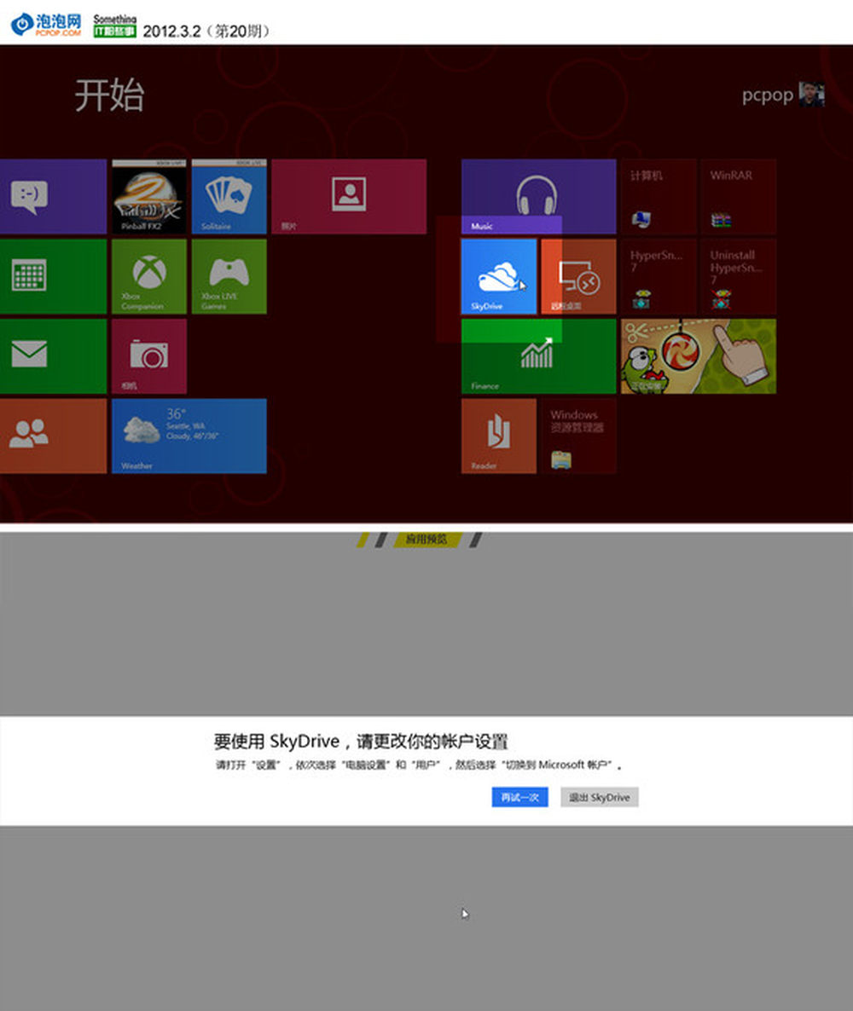
Task: Click the 开始 Start screen title
Action: (x=110, y=95)
